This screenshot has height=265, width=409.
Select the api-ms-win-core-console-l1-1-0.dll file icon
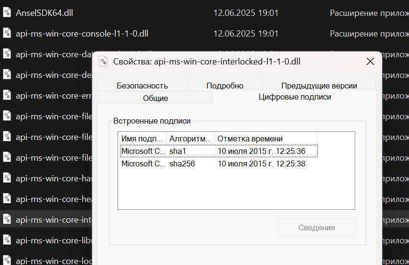pos(7,33)
